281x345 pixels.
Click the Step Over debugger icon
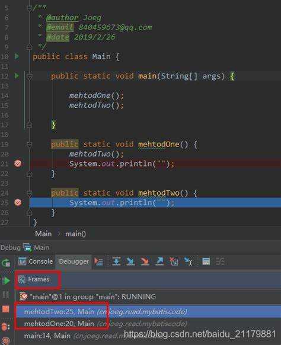[116, 261]
